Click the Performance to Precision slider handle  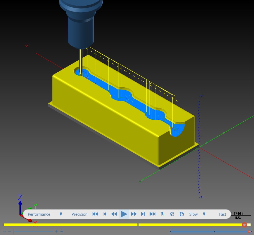coord(61,214)
